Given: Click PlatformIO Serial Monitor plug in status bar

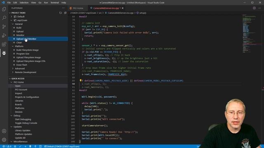Looking at the screenshot, I should [x=35, y=146].
